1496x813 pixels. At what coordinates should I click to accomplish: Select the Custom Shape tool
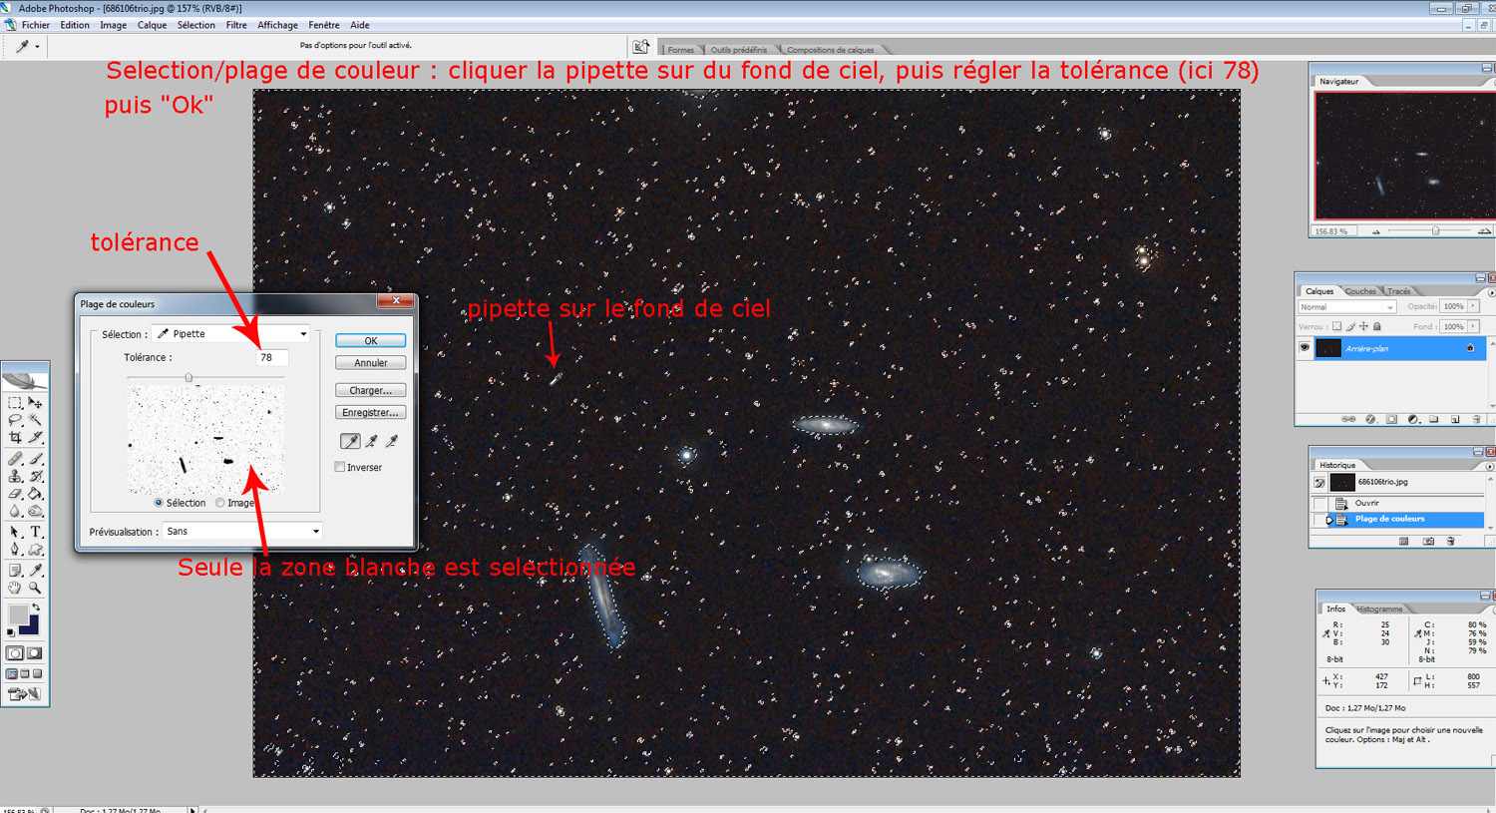pos(35,549)
